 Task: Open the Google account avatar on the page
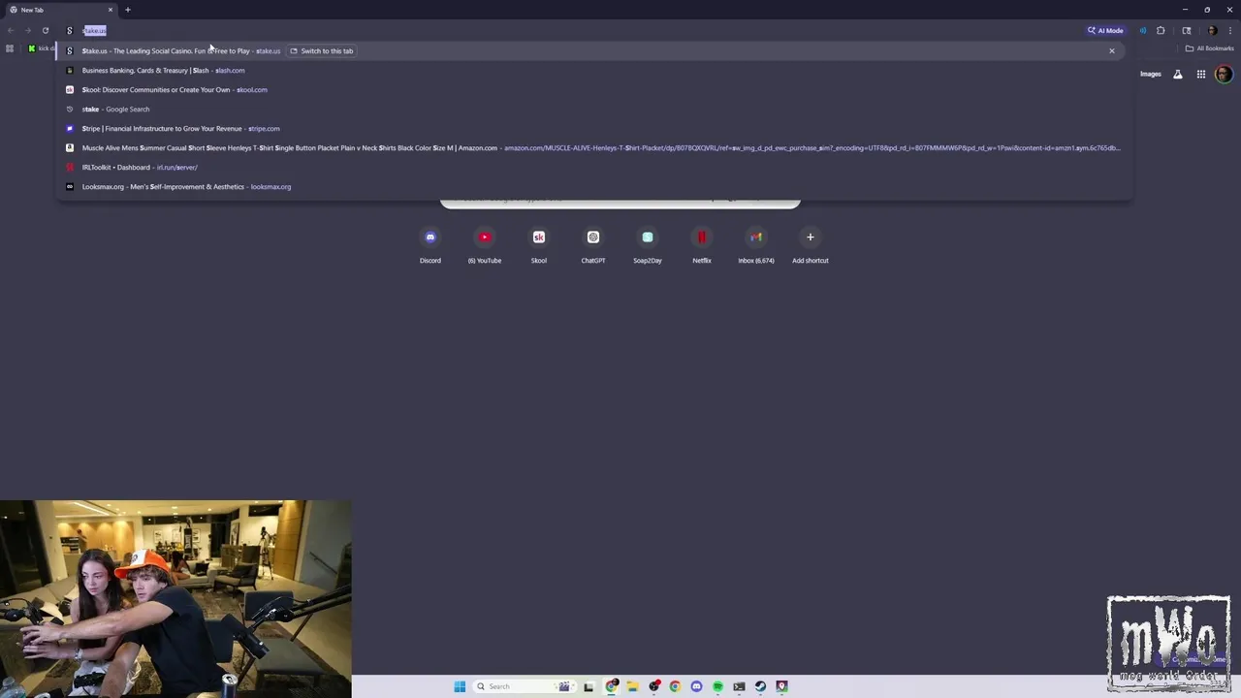[1224, 74]
